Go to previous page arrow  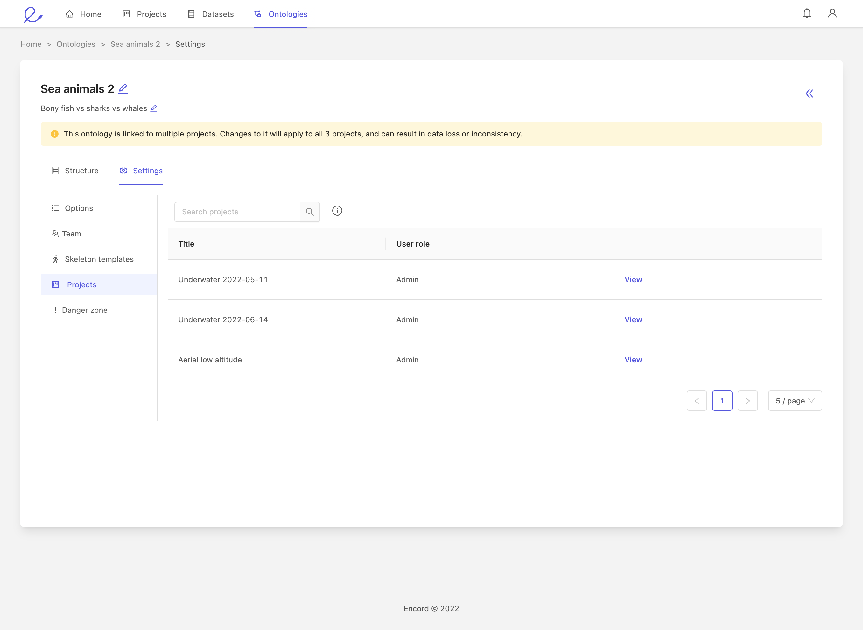[697, 401]
